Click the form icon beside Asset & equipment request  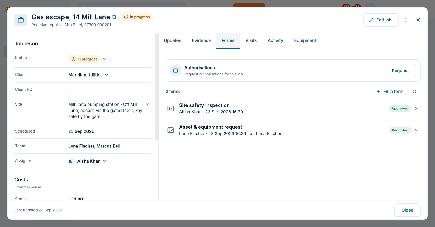tap(171, 130)
